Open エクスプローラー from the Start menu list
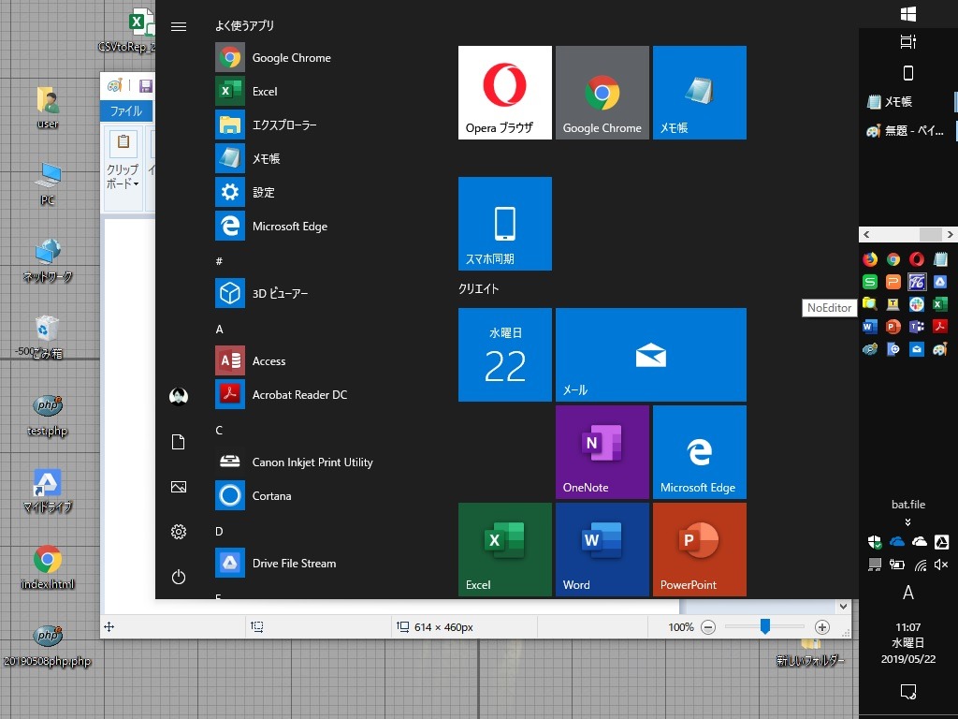Image resolution: width=958 pixels, height=719 pixels. point(267,125)
